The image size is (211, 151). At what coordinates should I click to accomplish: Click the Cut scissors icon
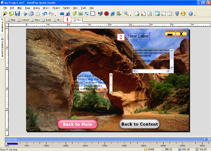point(25,14)
